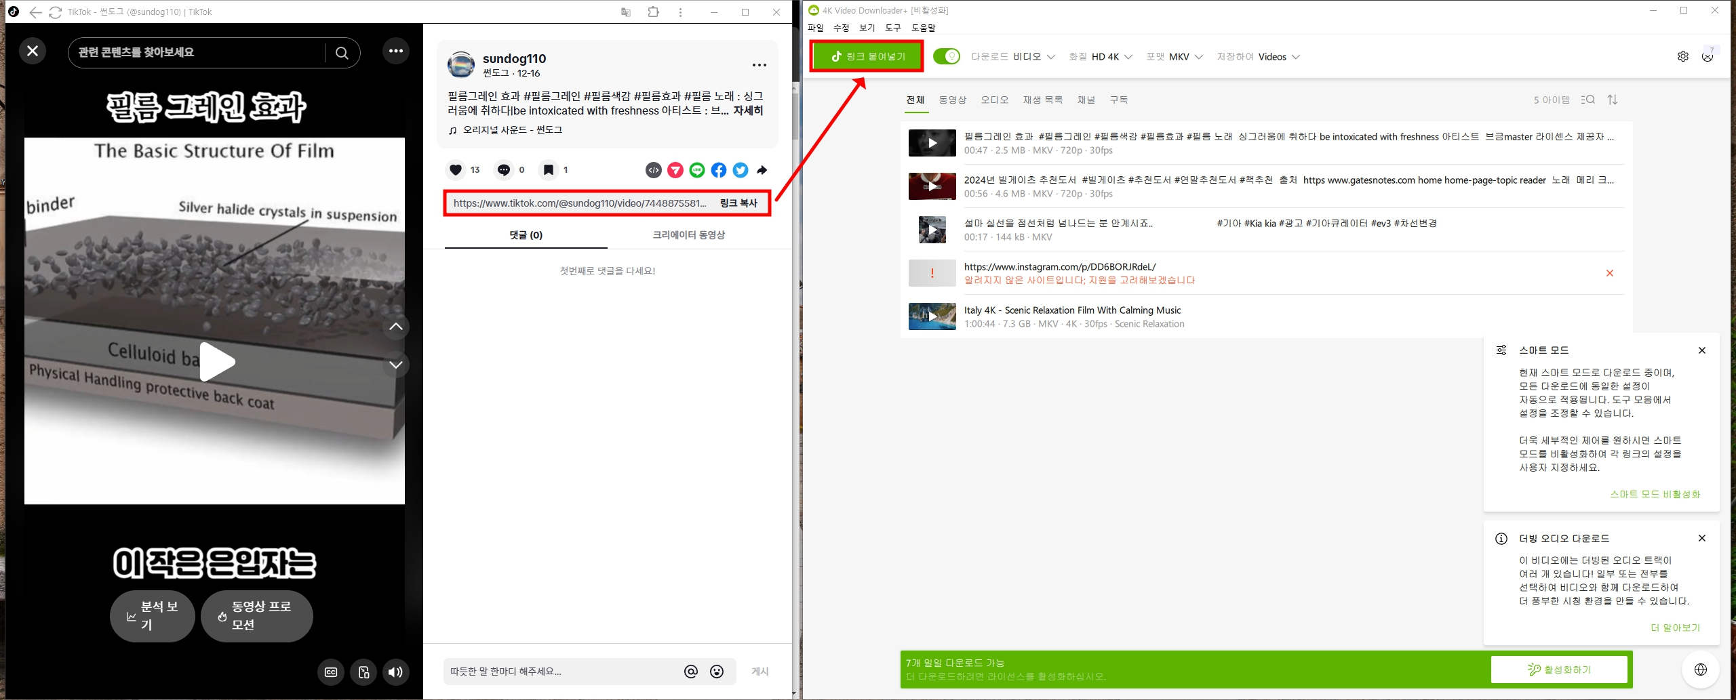The image size is (1736, 700).
Task: Share the video to Twitter
Action: pyautogui.click(x=741, y=170)
